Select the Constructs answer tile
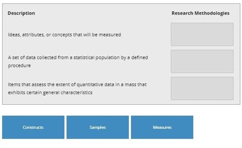 [x=33, y=127]
